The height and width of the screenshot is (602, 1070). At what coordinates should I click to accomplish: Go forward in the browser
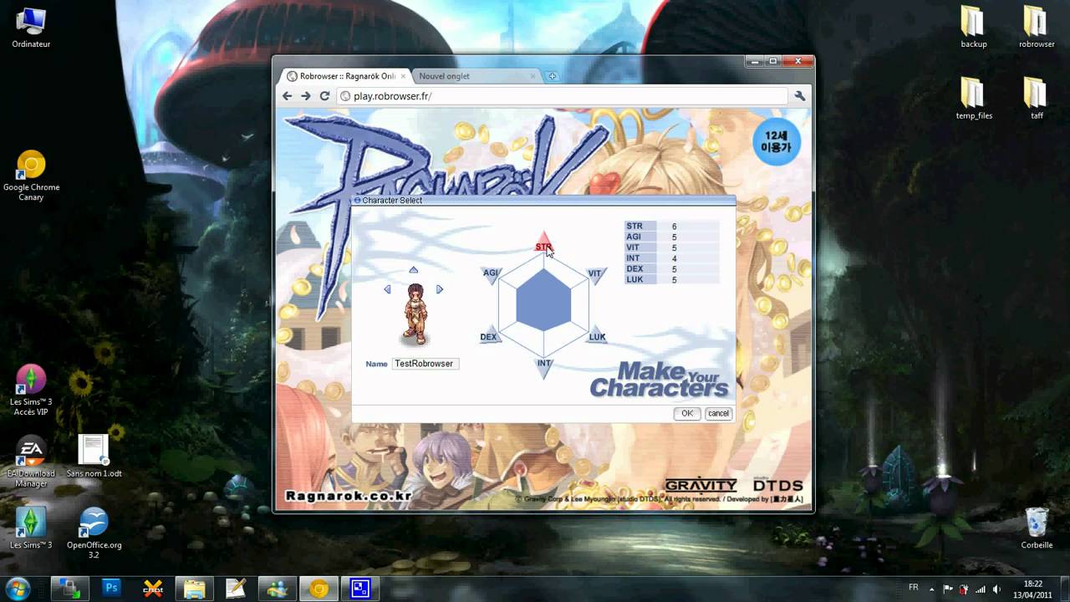point(305,96)
